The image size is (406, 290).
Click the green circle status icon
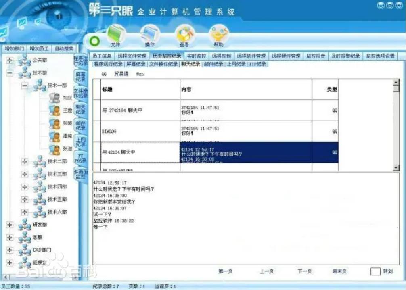[x=94, y=41]
